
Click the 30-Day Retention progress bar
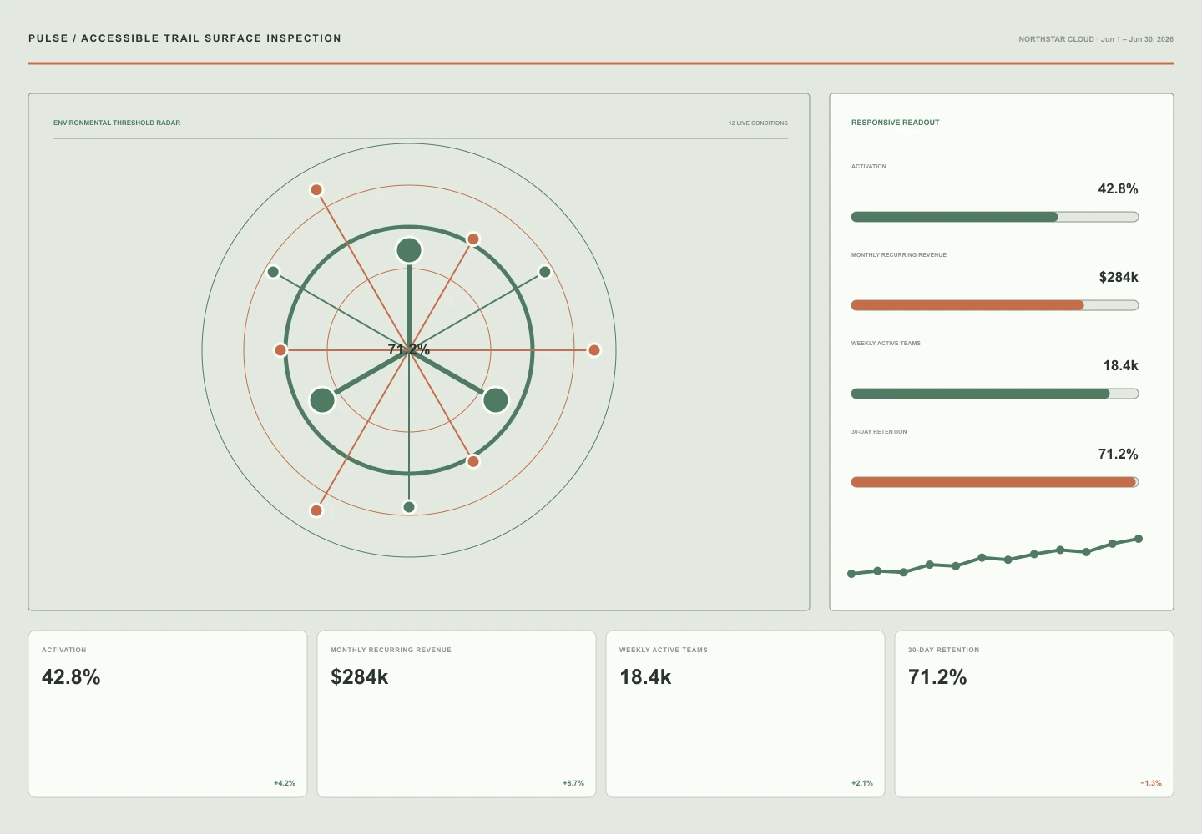[x=995, y=482]
